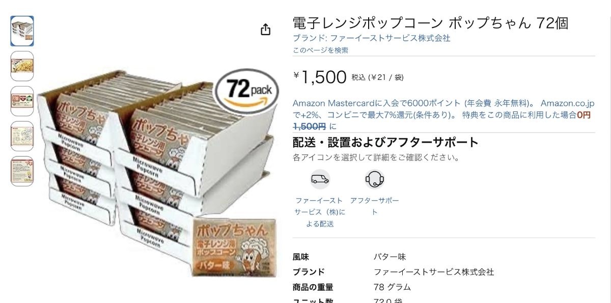Select the third product thumbnail
Viewport: 611px width, 303px height.
coord(22,101)
